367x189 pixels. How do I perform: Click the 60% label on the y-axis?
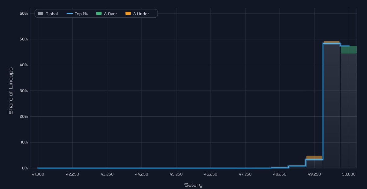tap(24, 13)
